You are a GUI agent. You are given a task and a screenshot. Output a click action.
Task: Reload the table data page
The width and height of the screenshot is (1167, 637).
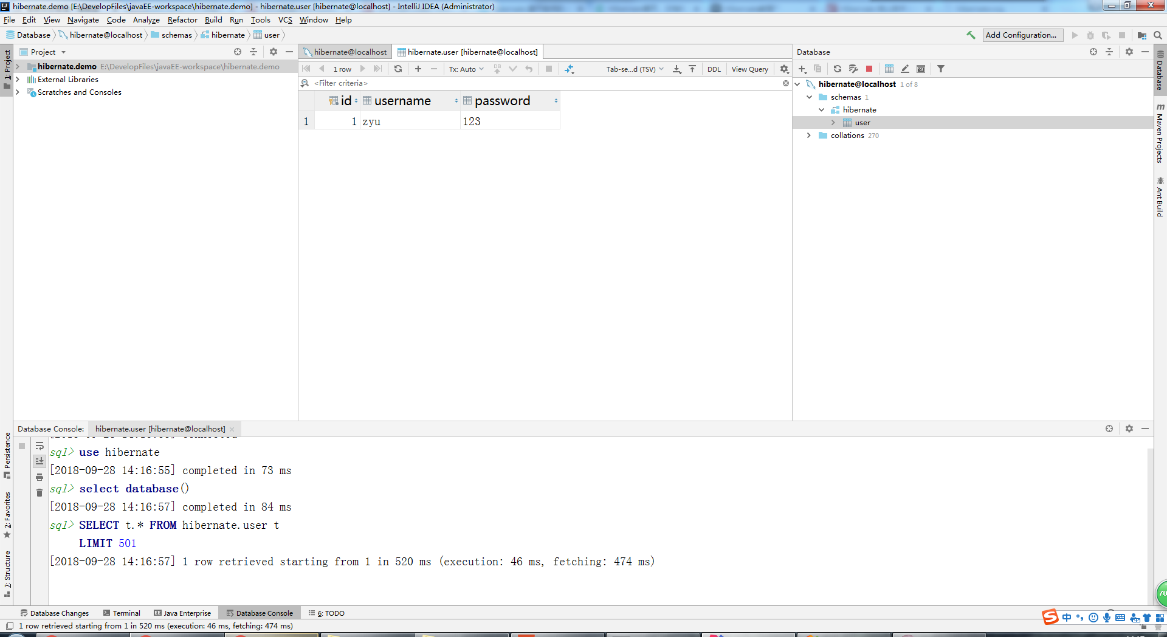pyautogui.click(x=398, y=69)
